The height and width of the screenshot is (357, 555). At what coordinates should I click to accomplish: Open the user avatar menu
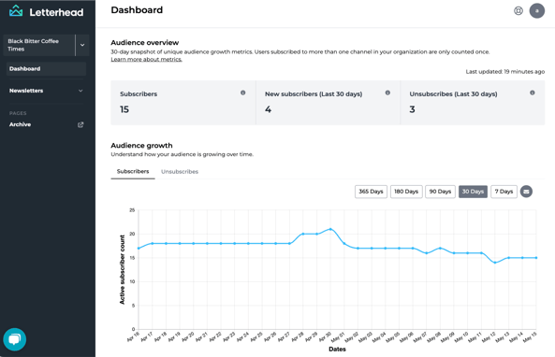pos(537,11)
